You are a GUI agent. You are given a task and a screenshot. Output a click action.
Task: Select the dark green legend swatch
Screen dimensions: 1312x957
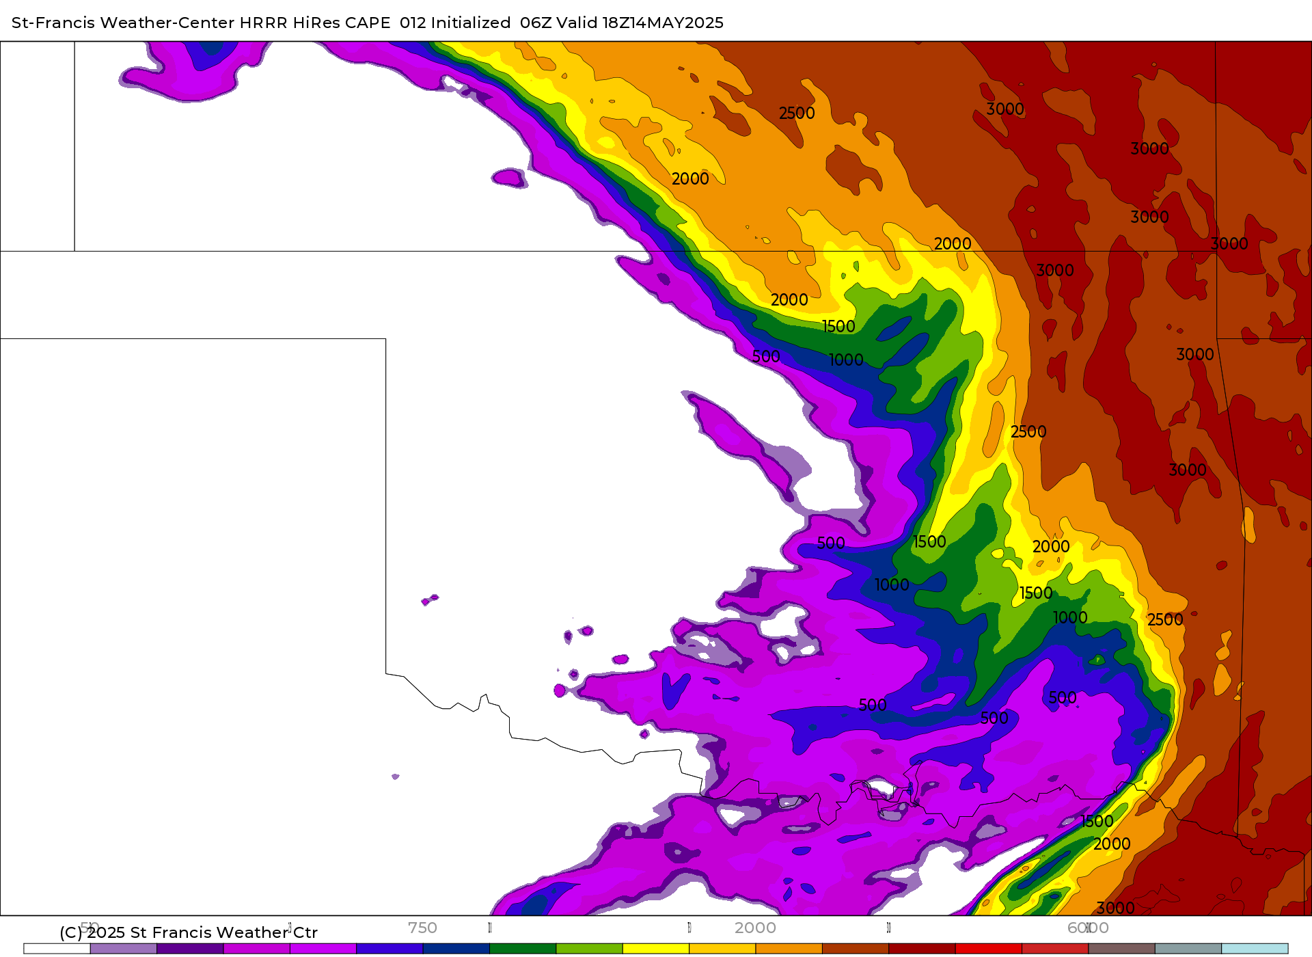(523, 949)
